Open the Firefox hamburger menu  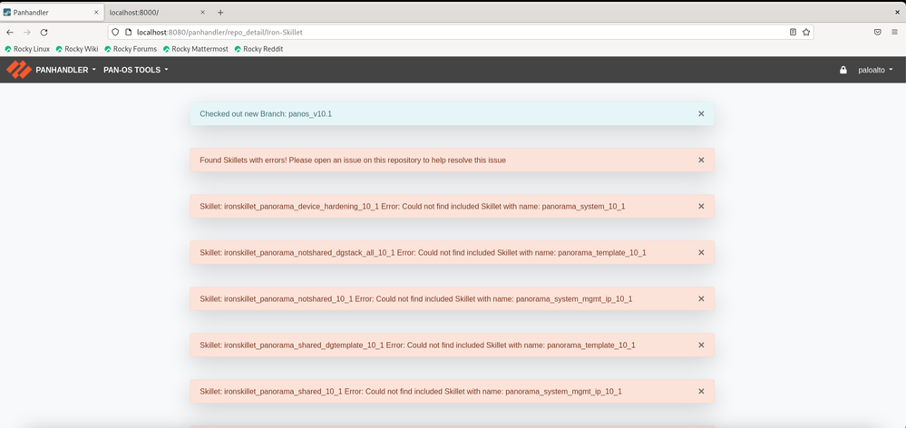tap(894, 32)
